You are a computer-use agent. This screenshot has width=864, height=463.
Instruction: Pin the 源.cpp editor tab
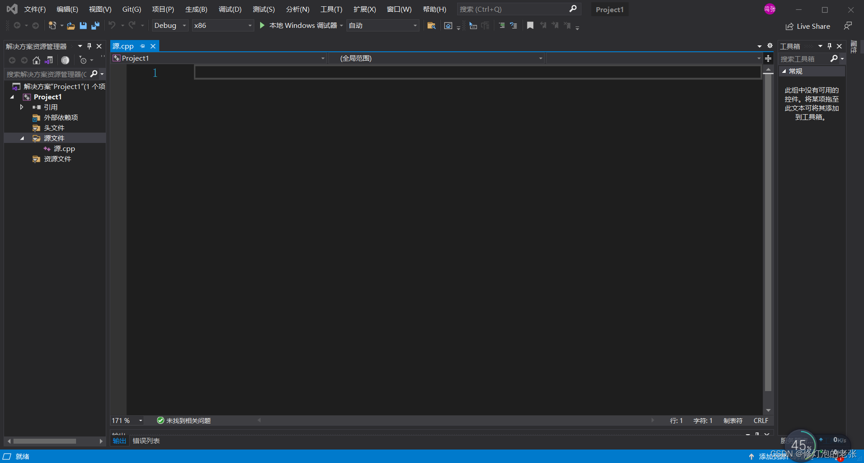pos(143,46)
